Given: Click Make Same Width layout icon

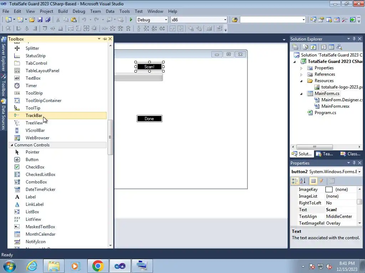Looking at the screenshot, I should click(71, 28).
